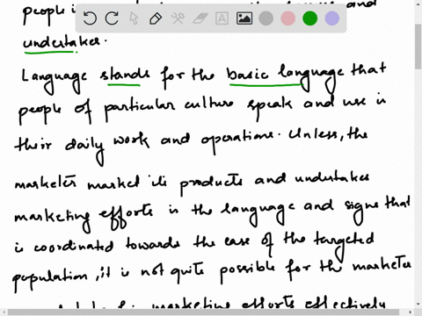Click the handwritten word 'efforts'
Viewport: 422px width, 316px height.
pyautogui.click(x=126, y=216)
